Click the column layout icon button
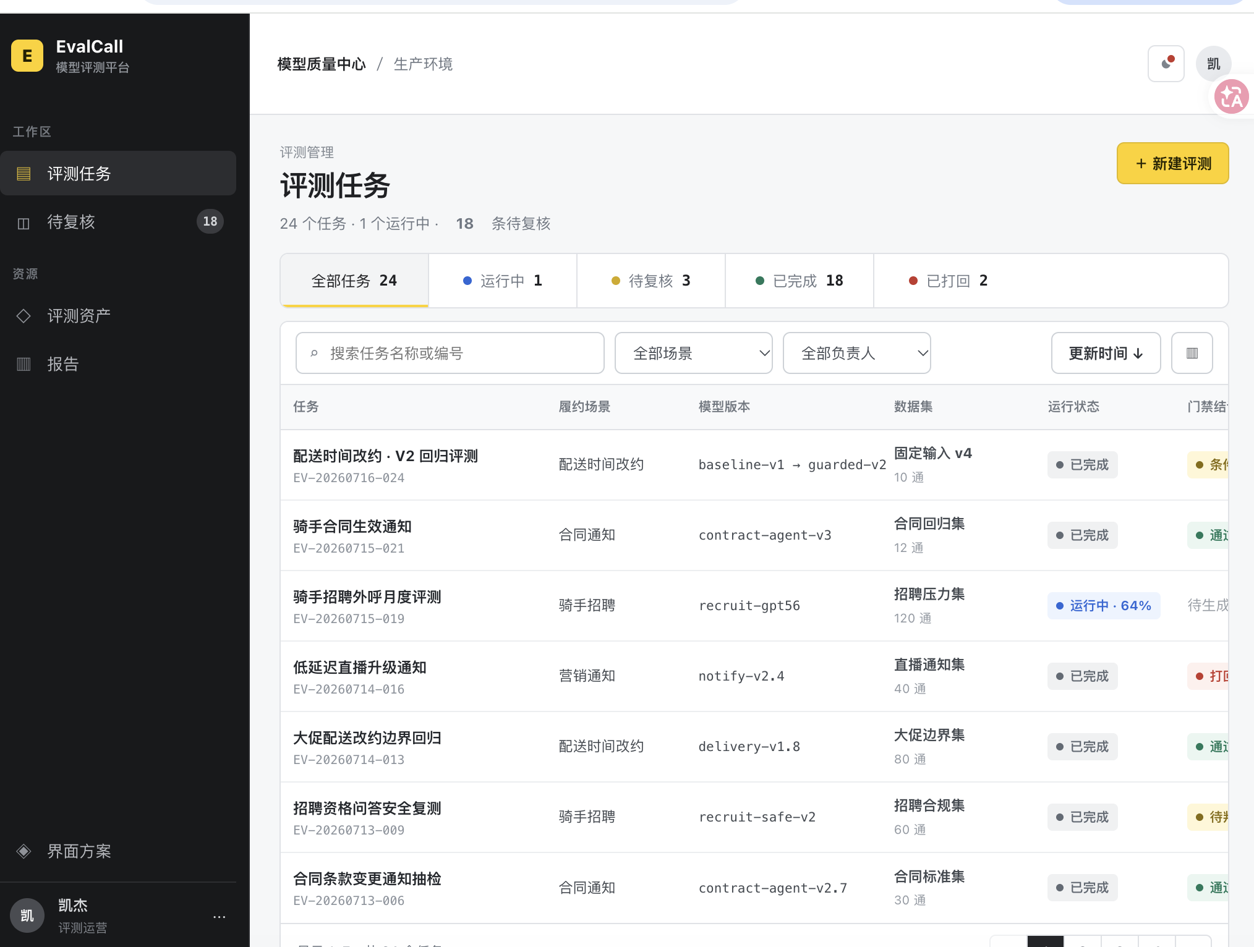 click(1192, 353)
